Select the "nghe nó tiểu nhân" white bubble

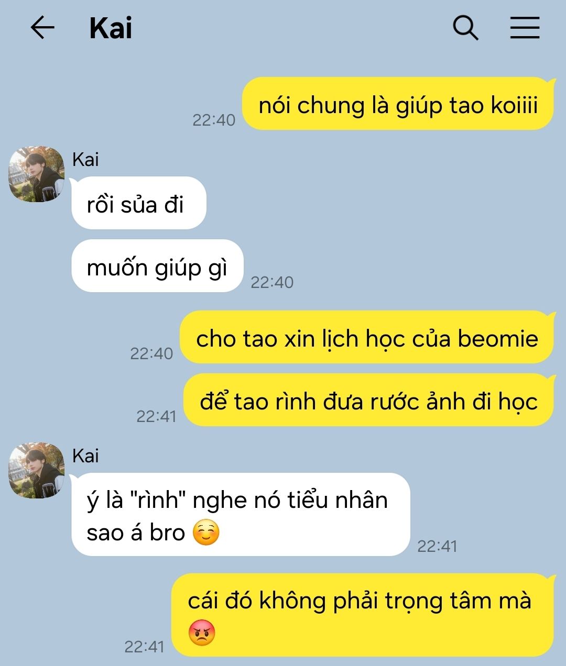tap(241, 515)
